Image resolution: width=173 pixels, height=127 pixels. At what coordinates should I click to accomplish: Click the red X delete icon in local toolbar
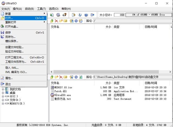pyautogui.click(x=61, y=77)
